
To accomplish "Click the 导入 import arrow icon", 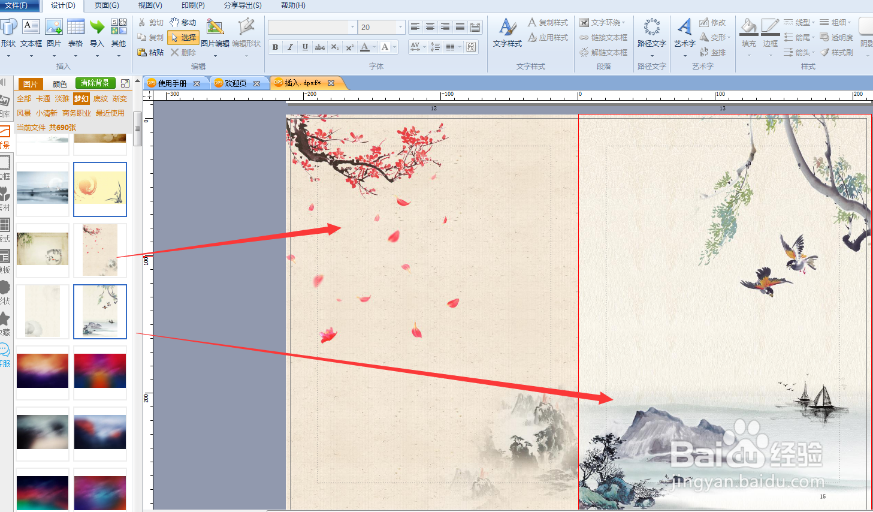I will (97, 28).
